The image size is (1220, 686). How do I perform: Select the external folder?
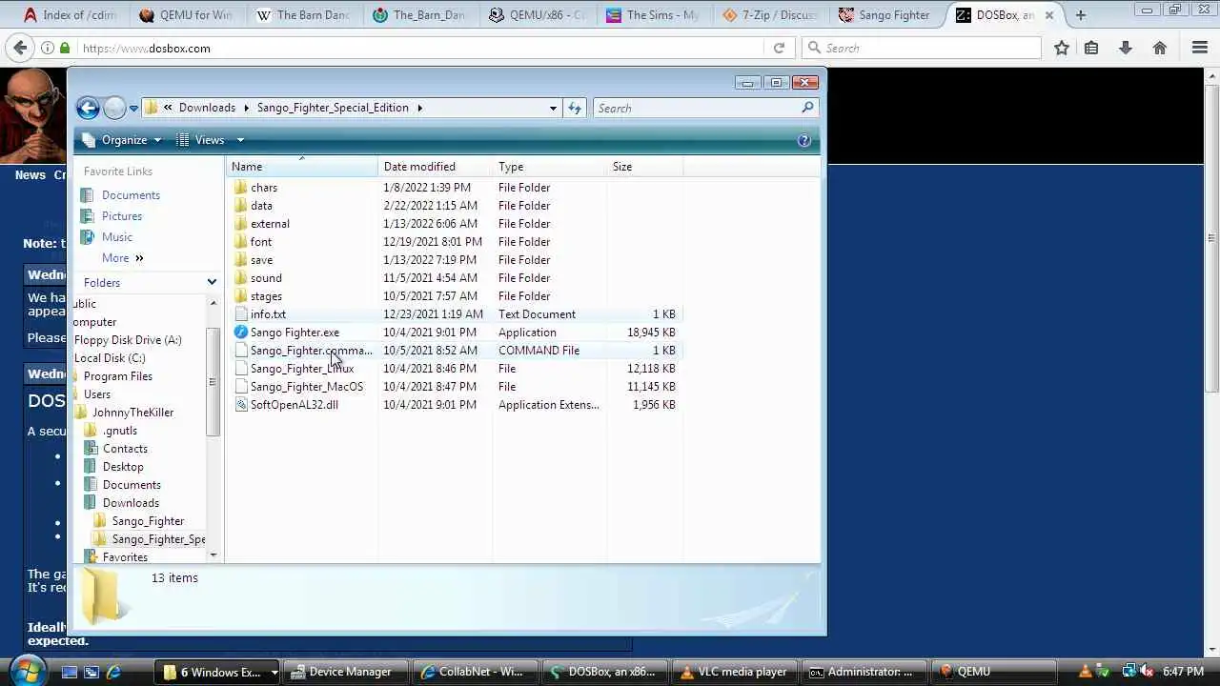click(270, 224)
